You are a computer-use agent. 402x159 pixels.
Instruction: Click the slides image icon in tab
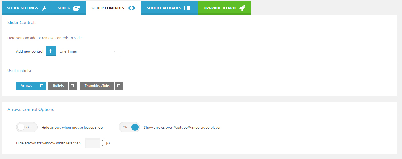(x=77, y=8)
